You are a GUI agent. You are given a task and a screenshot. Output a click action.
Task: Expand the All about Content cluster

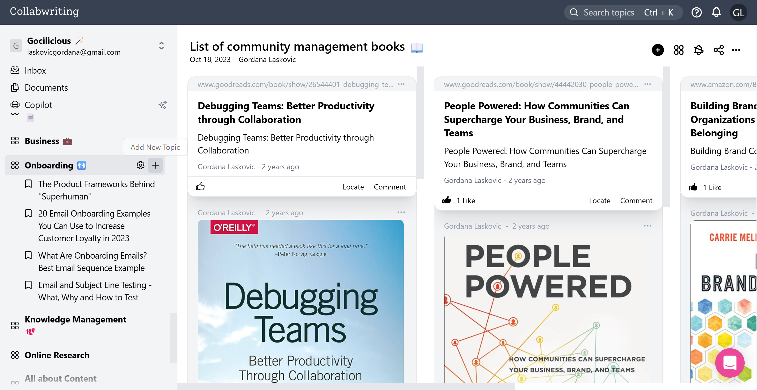pyautogui.click(x=60, y=378)
